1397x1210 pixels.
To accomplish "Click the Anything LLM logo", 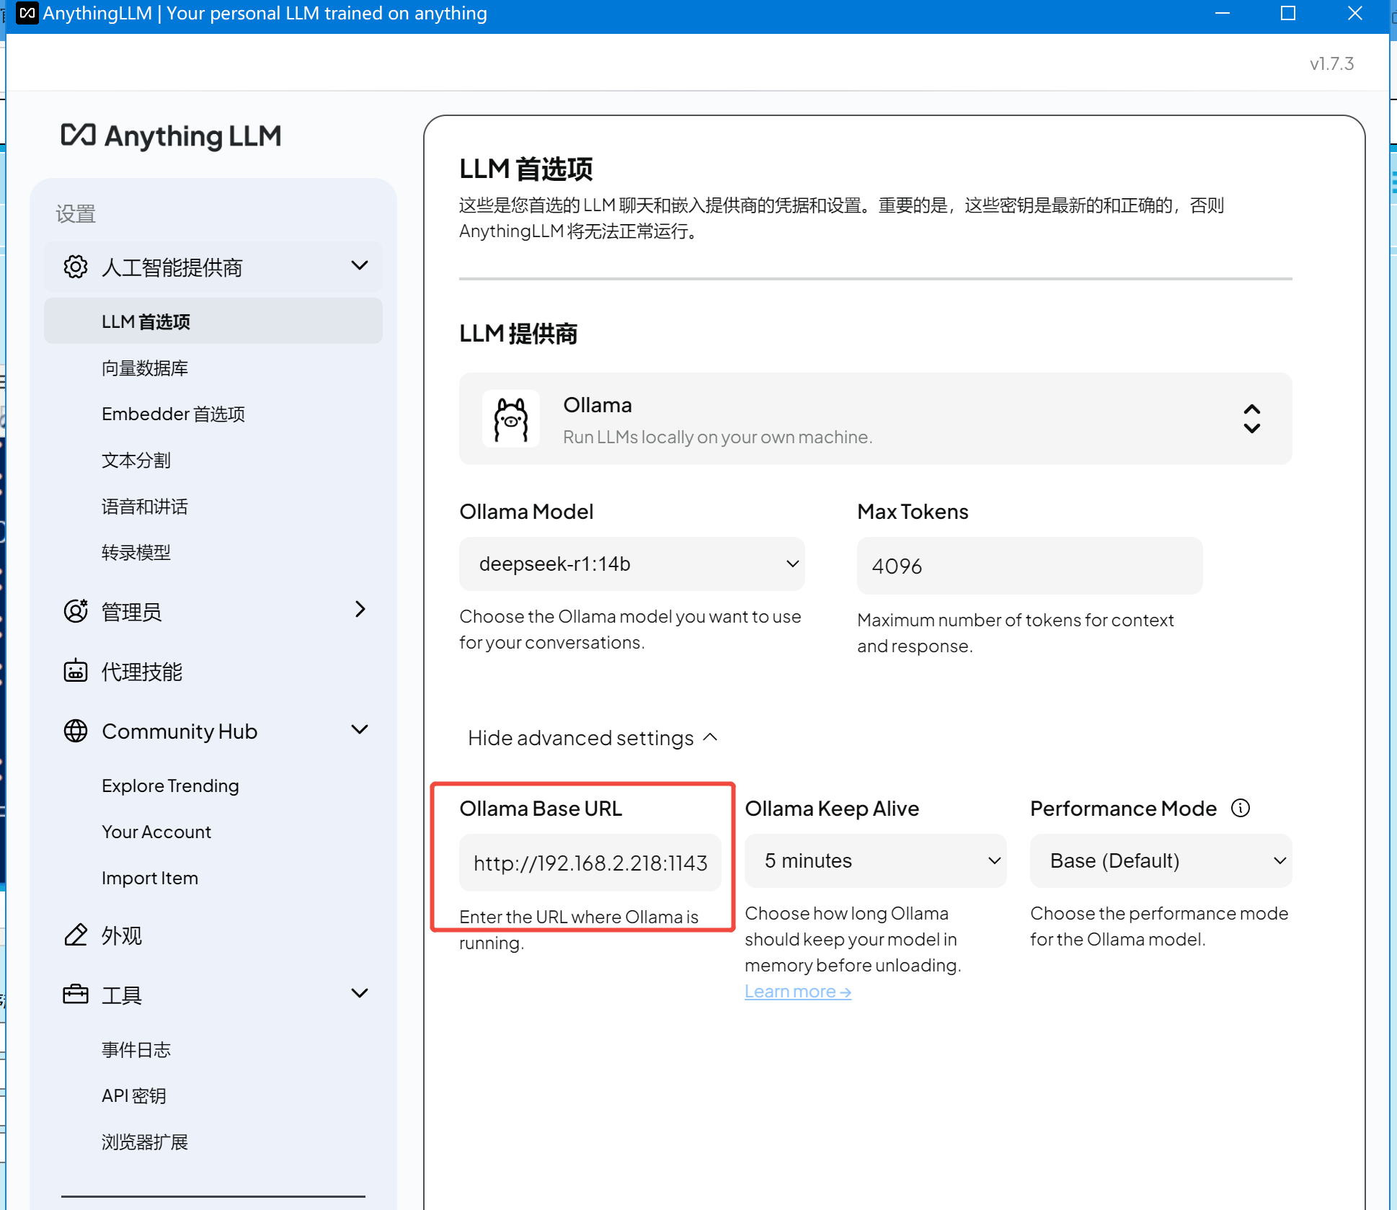I will 172,135.
